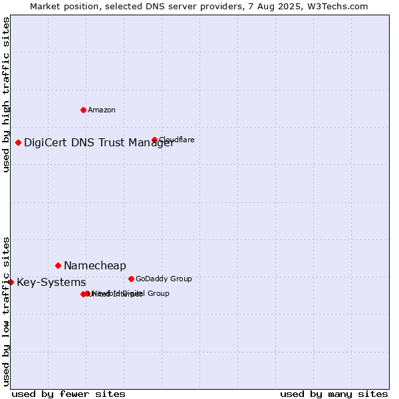Click the 'Key-Systems' label text
399x399 pixels.
51,283
